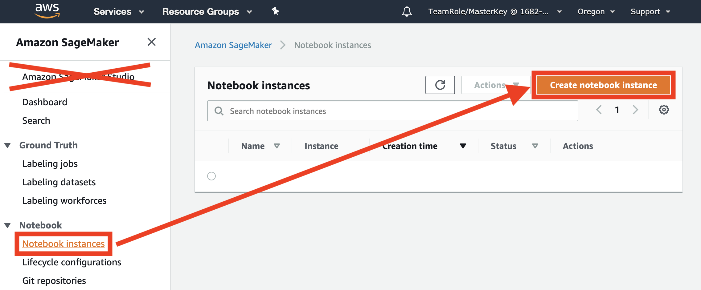Open Search in the sidebar

(x=36, y=121)
